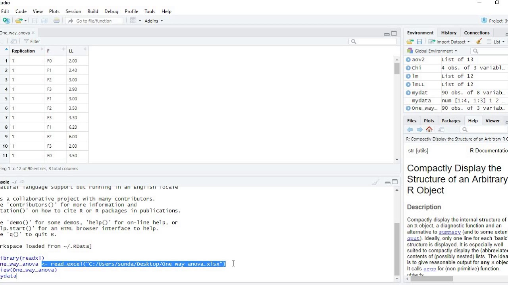Switch to the Environment tab

tap(420, 33)
